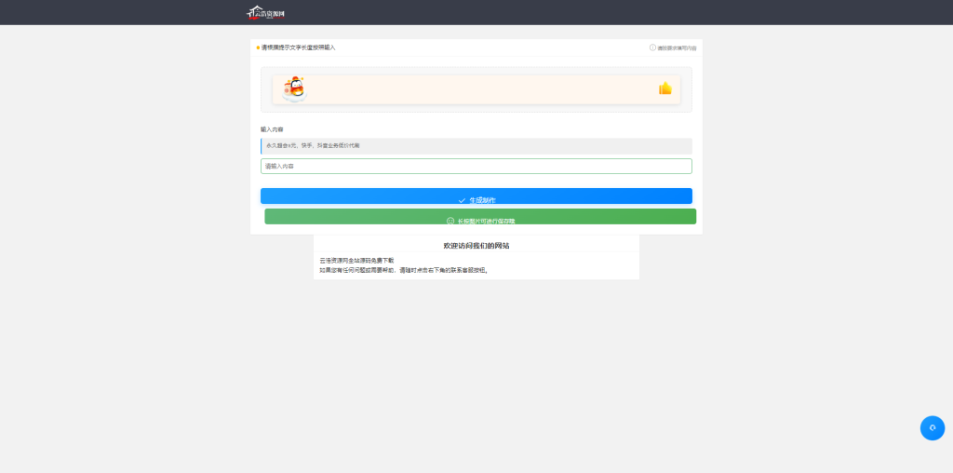Click the 欢迎访问我们的网站 heading
The height and width of the screenshot is (473, 953).
coord(476,246)
